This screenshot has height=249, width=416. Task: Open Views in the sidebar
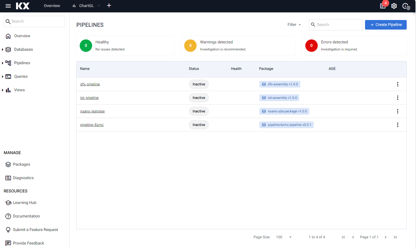click(x=19, y=90)
